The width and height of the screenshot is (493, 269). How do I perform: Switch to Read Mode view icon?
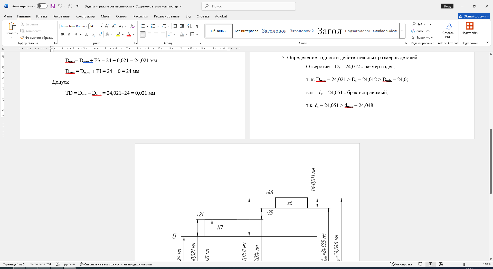[420, 264]
